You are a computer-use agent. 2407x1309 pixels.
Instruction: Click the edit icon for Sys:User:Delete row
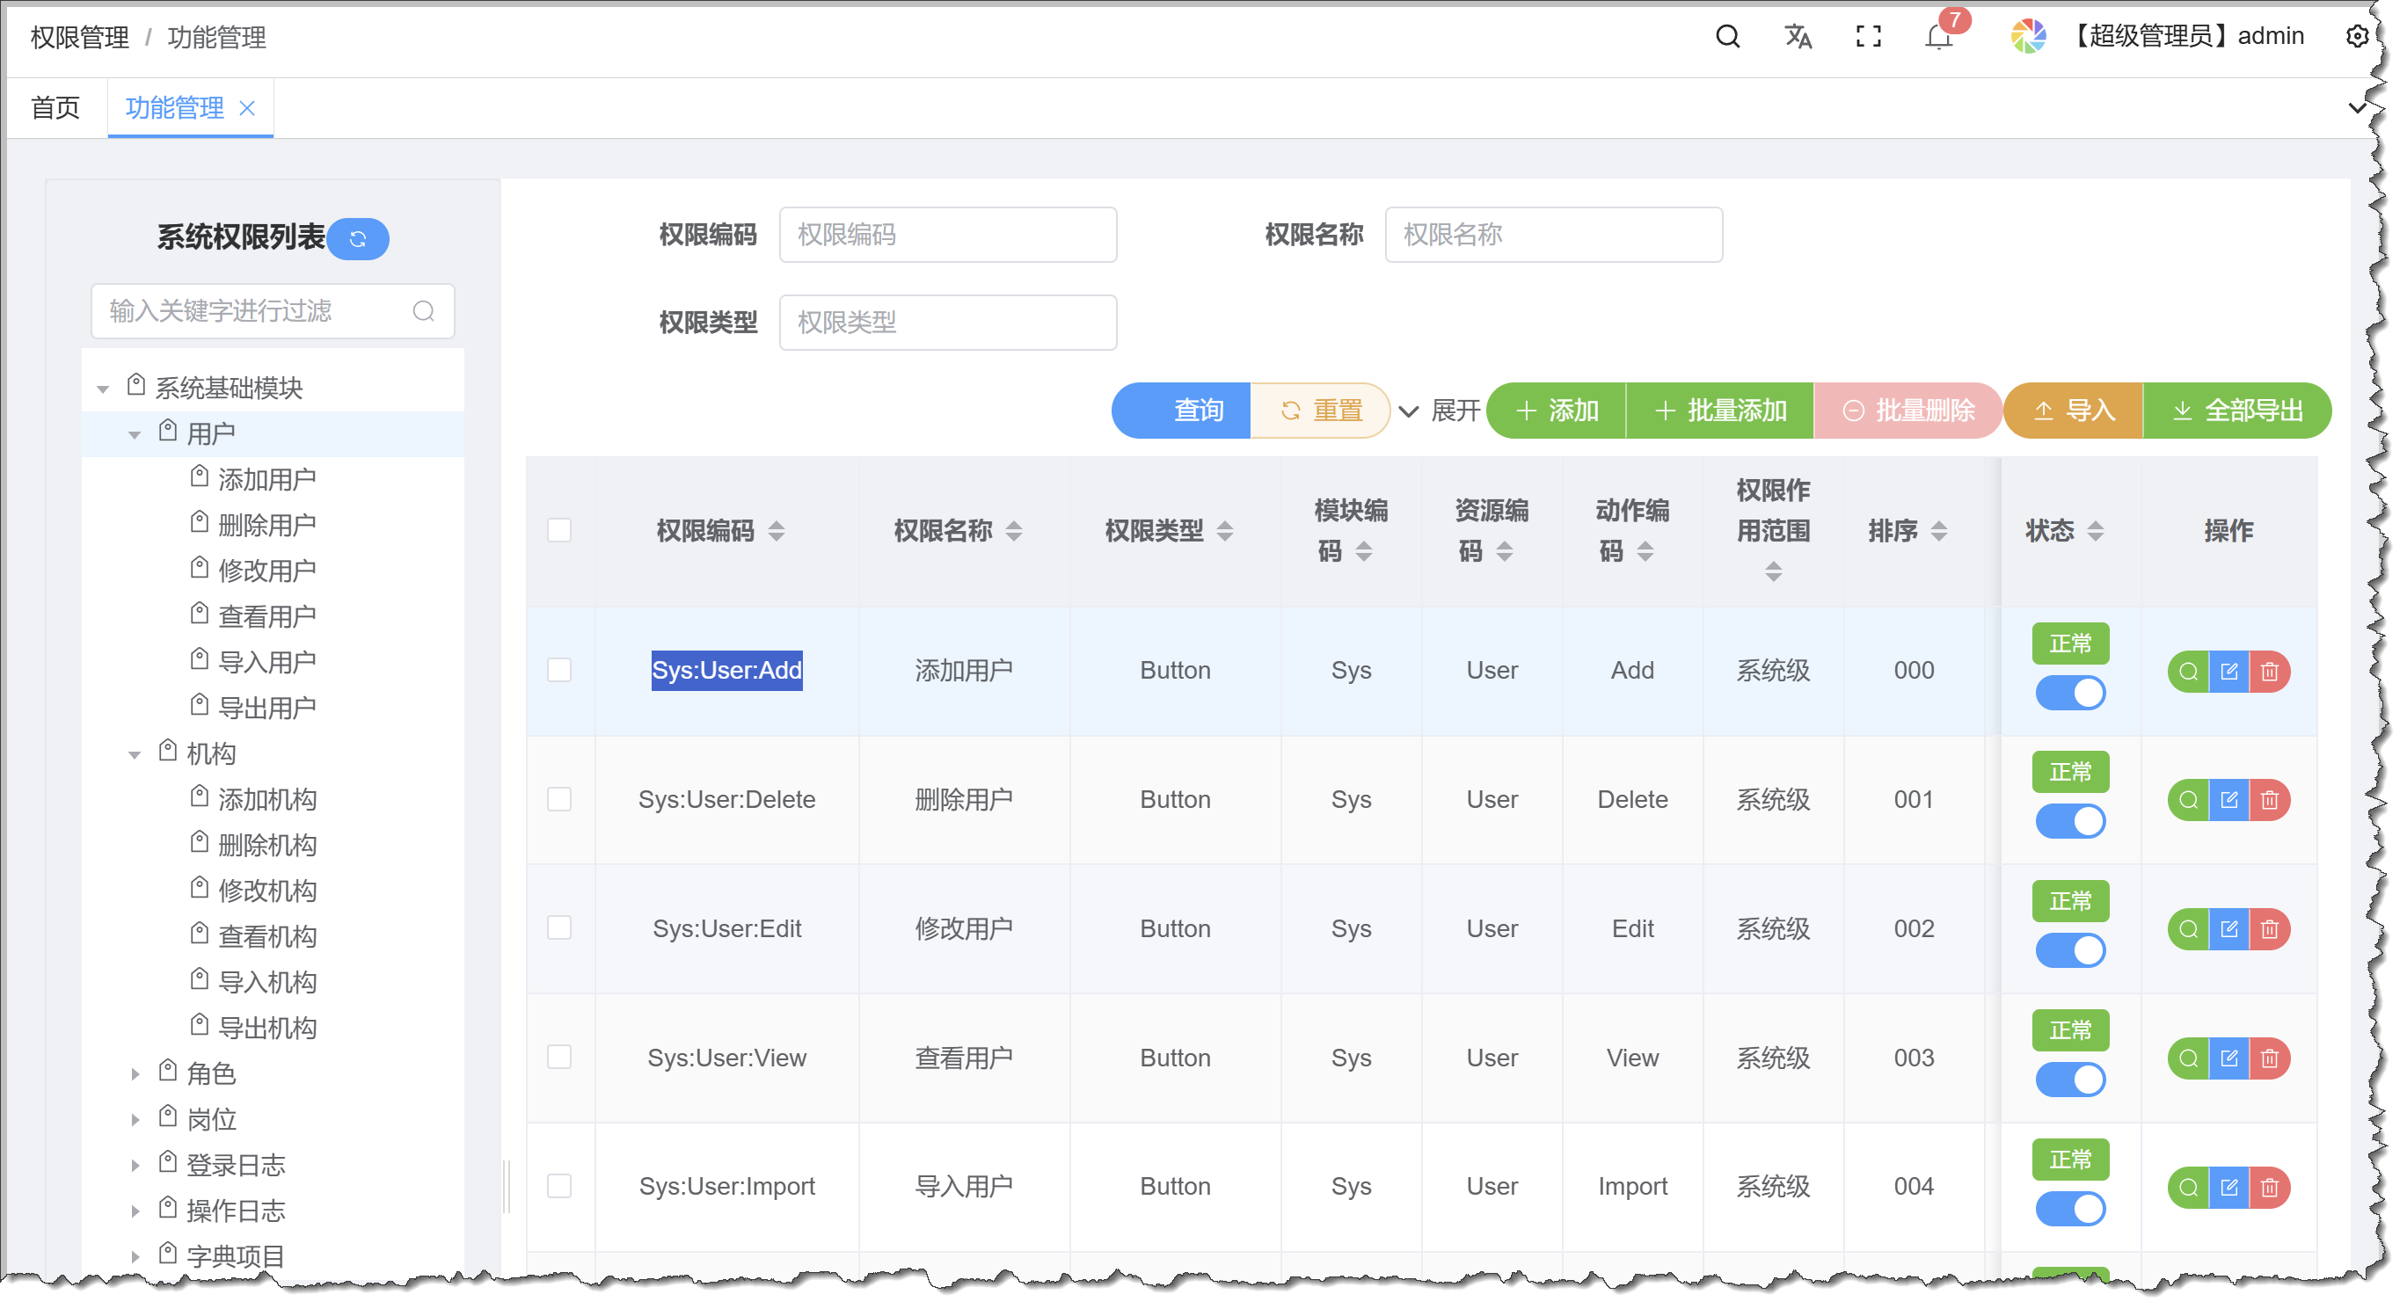tap(2228, 800)
